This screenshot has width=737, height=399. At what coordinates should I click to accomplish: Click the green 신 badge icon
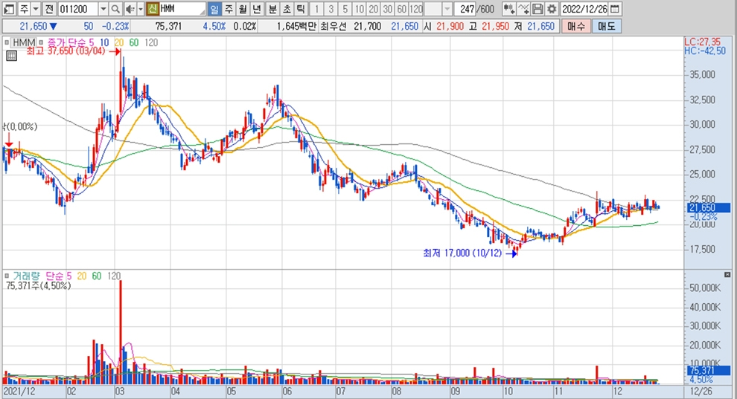[x=153, y=8]
